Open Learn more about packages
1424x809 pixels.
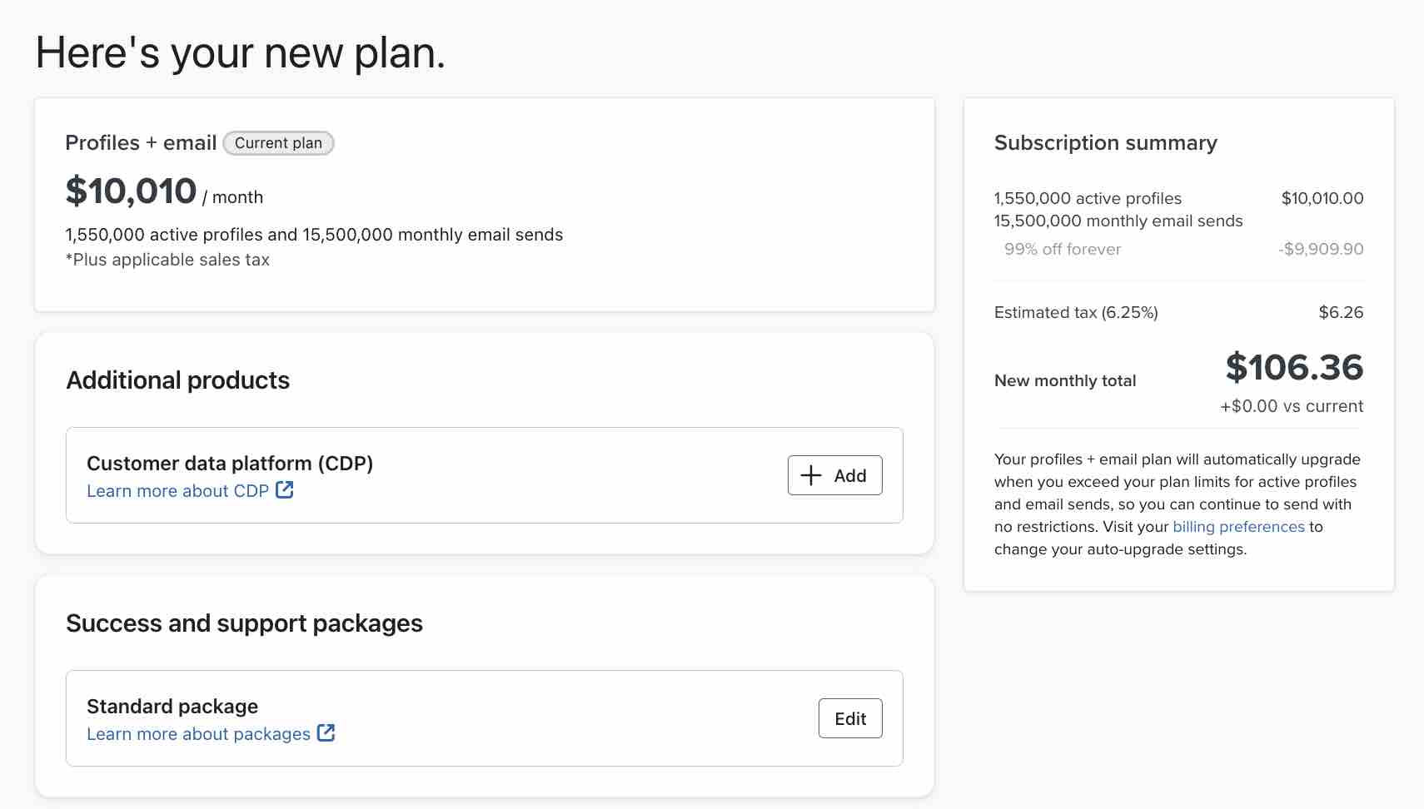pyautogui.click(x=198, y=733)
